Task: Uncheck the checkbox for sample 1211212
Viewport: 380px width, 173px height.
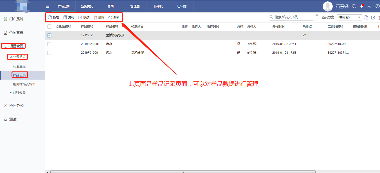Action: pos(49,35)
